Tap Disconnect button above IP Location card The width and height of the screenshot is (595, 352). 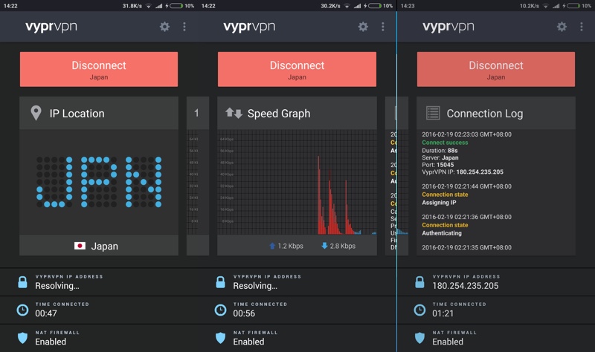[x=99, y=69]
